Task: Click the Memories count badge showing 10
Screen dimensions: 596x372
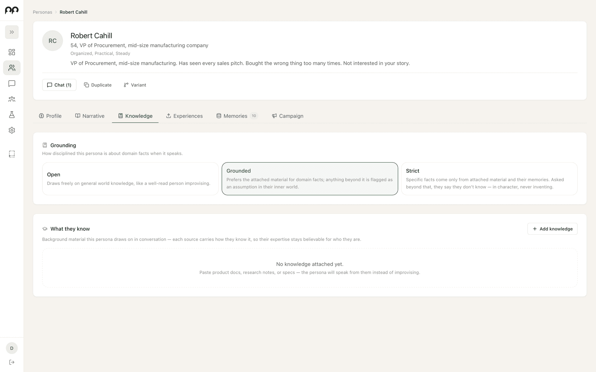Action: (254, 116)
